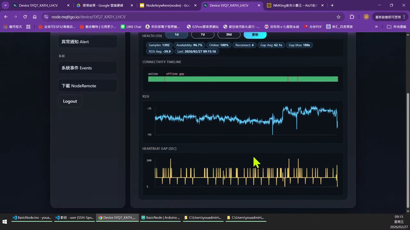Click the 更新 refresh button
The height and width of the screenshot is (230, 410).
tap(255, 34)
